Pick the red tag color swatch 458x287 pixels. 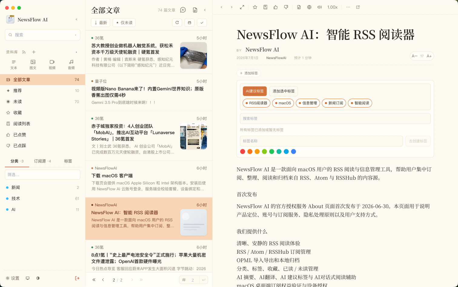(x=243, y=152)
